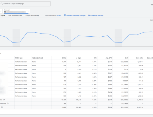Select Performance Max cell in the 0.11% CTR row
This screenshot has height=117, width=153.
click(21, 69)
